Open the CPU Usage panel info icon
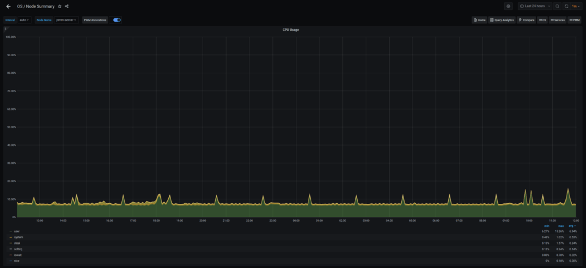The height and width of the screenshot is (268, 586). tap(5, 29)
